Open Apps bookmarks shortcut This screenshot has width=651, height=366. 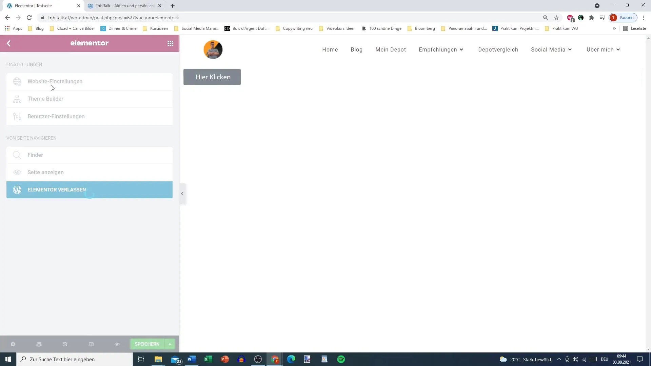[x=14, y=28]
